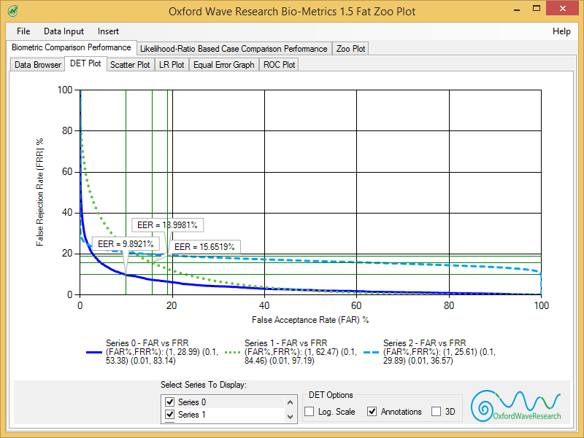This screenshot has height=438, width=584.
Task: Click the False Acceptance Rate axis title
Action: coord(310,320)
